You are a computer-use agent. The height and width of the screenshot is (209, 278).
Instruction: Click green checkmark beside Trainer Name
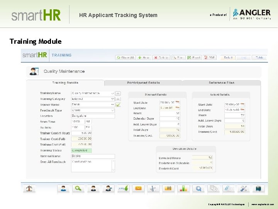point(118,105)
